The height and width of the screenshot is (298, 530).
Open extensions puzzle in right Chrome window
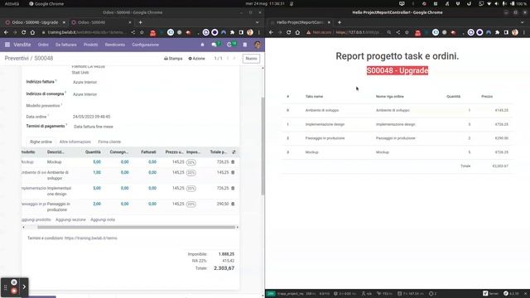pyautogui.click(x=497, y=32)
